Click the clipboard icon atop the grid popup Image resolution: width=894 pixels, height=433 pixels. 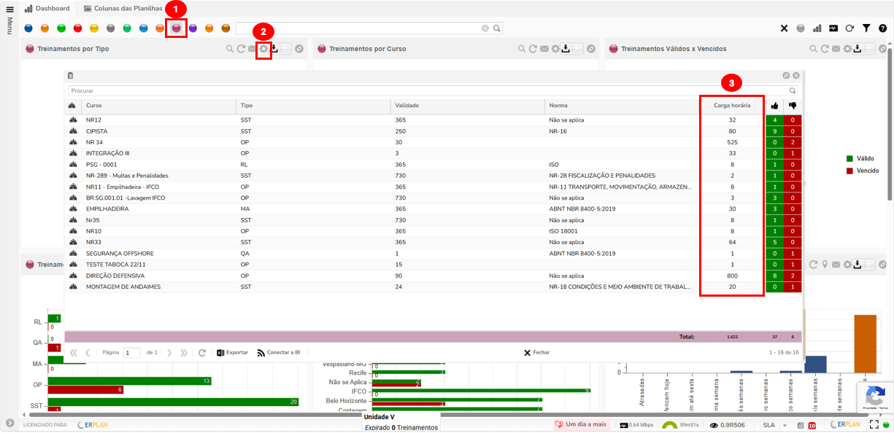pos(70,76)
